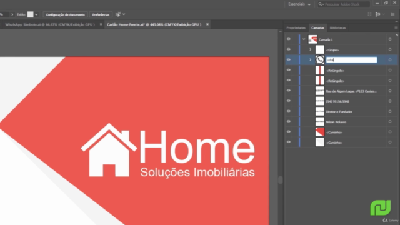
Task: Click the white house logo on canvas
Action: [109, 150]
